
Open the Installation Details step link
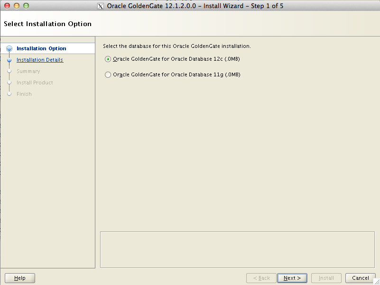pos(40,60)
